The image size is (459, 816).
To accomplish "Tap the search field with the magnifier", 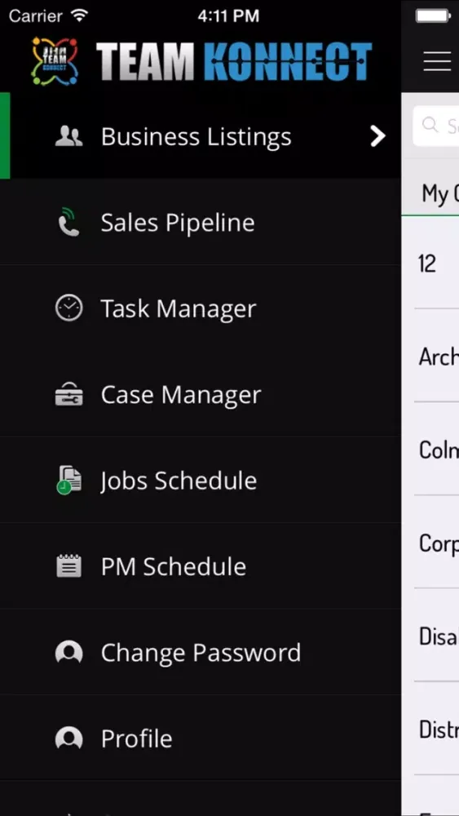I will [x=435, y=126].
